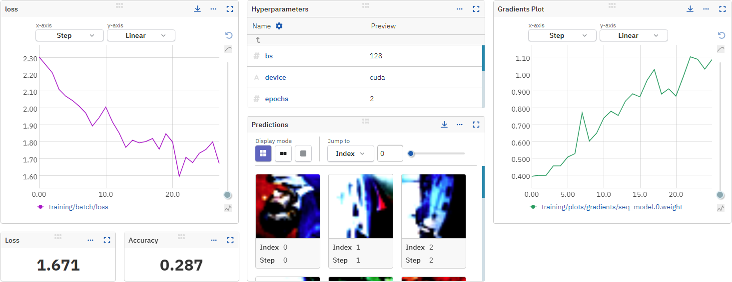This screenshot has width=732, height=282.
Task: Open prediction image with Index 0
Action: coord(288,206)
